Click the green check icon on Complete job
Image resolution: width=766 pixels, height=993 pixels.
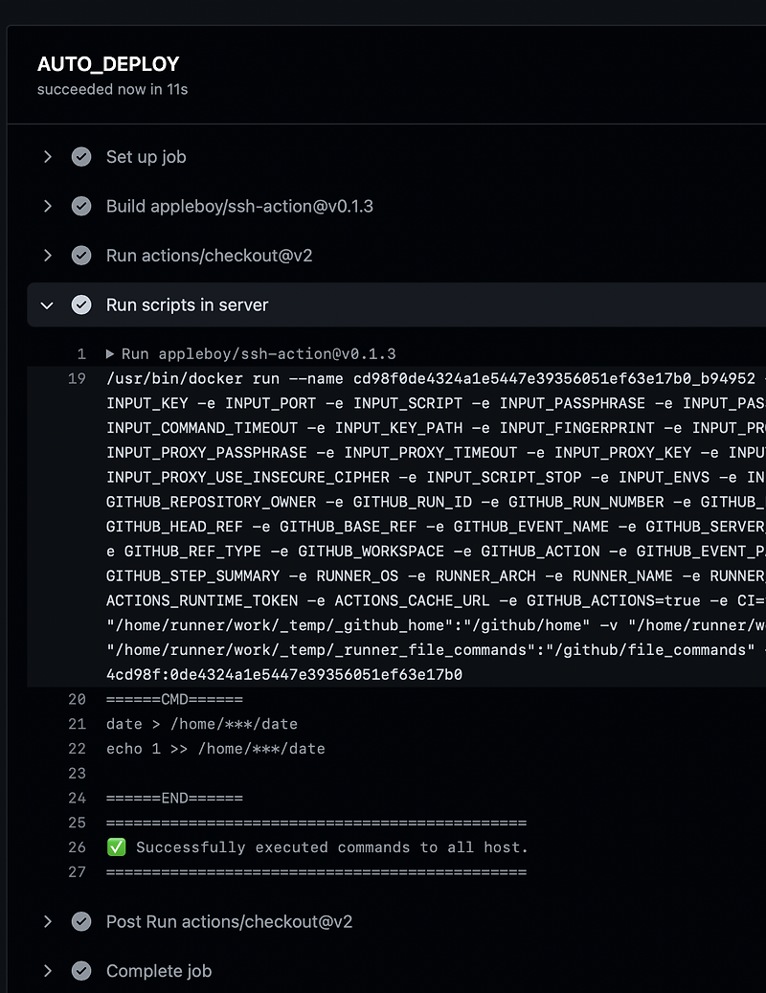pyautogui.click(x=81, y=970)
